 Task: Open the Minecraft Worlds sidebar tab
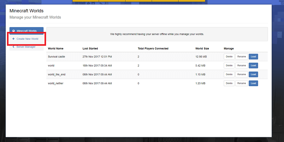pos(27,31)
